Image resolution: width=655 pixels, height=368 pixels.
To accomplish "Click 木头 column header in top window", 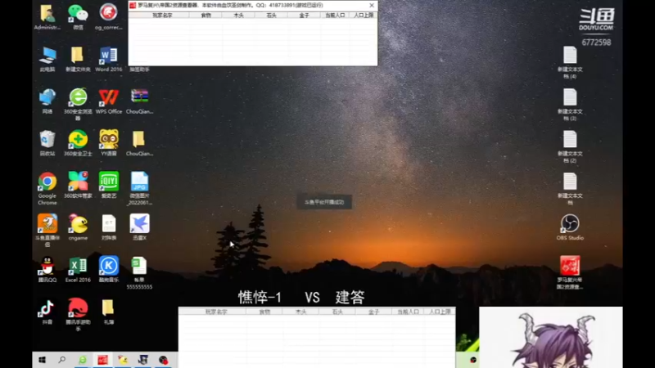I will tap(238, 15).
